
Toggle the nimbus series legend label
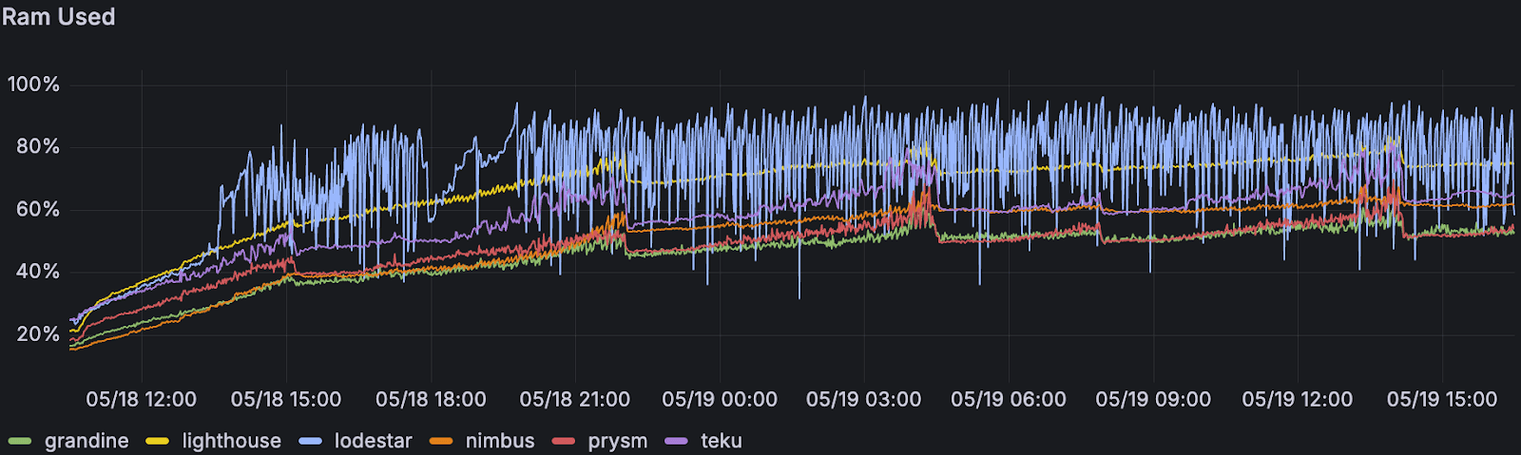[x=500, y=441]
